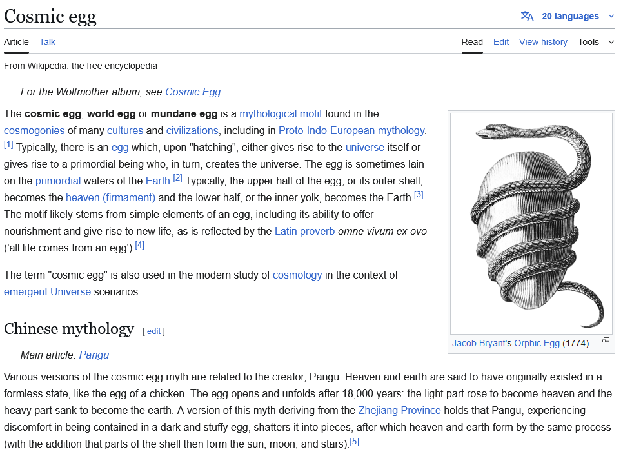The width and height of the screenshot is (632, 463).
Task: Click the bold term 'mundane egg'
Action: tap(184, 113)
